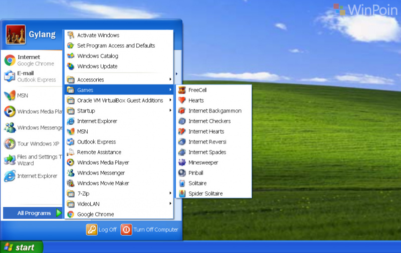Click the All Programs green arrow
This screenshot has height=253, width=401.
tap(59, 212)
